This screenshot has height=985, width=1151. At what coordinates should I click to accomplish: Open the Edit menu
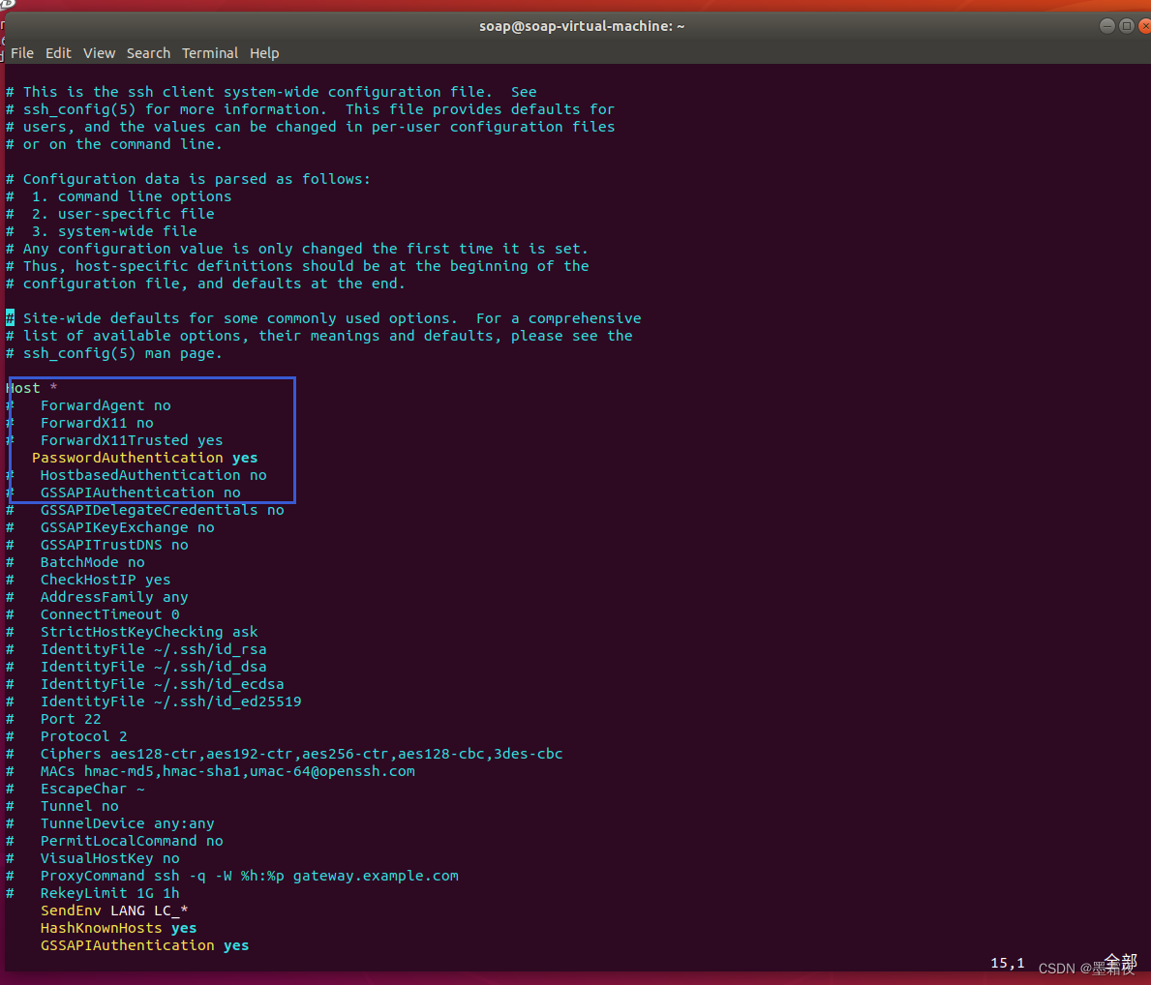(58, 53)
